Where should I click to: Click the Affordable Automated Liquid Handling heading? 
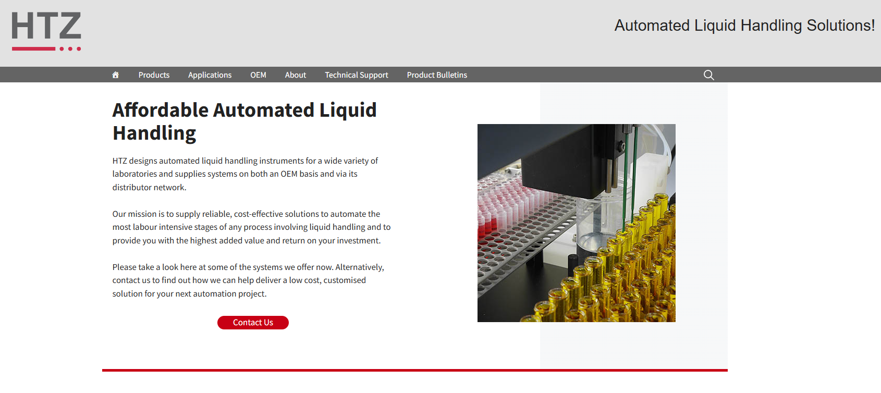pos(244,121)
